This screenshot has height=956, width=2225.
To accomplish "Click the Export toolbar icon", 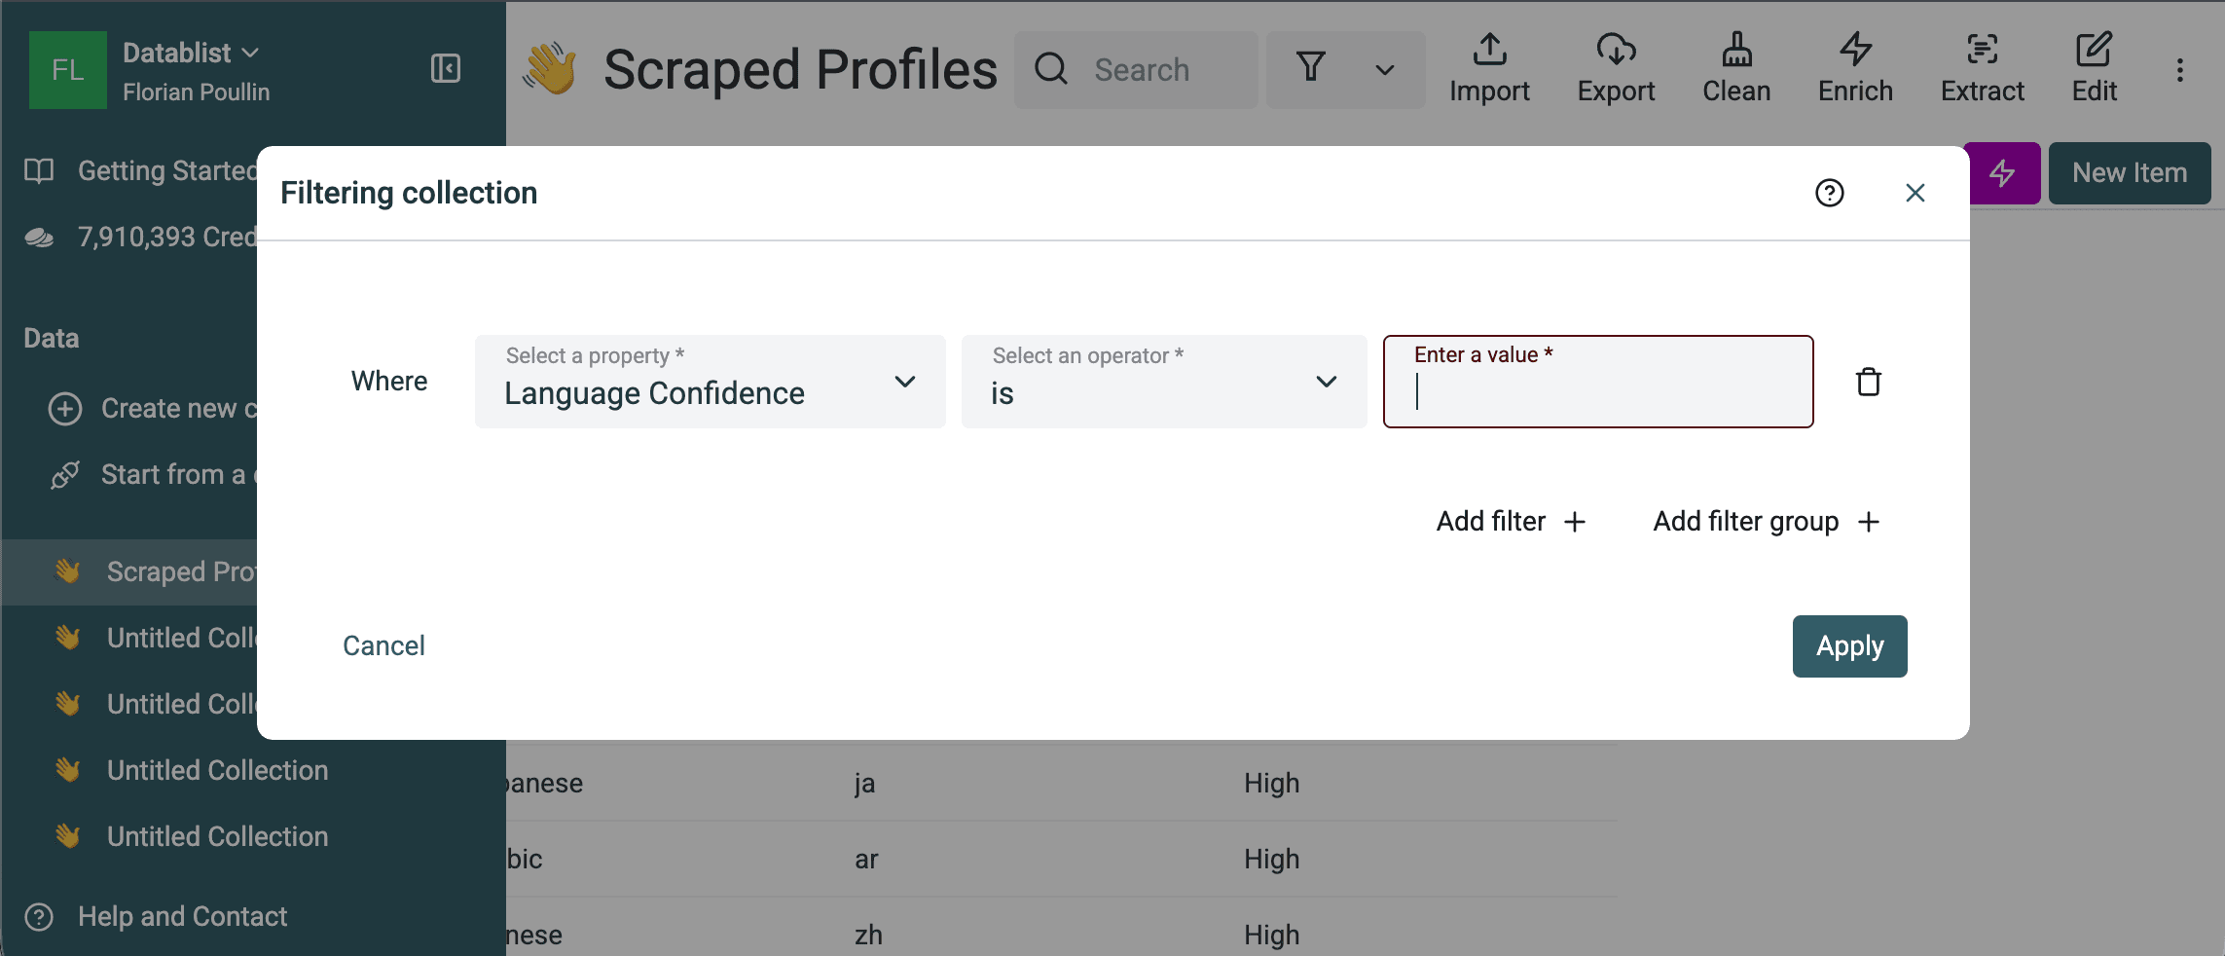I will 1616,69.
